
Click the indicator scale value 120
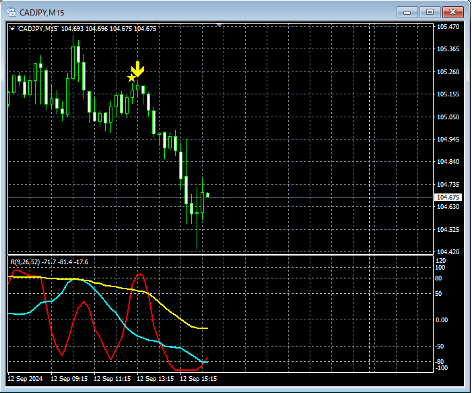440,261
